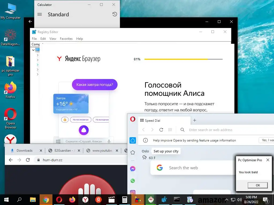Go back in the Chrome window
This screenshot has width=274, height=205.
click(11, 160)
